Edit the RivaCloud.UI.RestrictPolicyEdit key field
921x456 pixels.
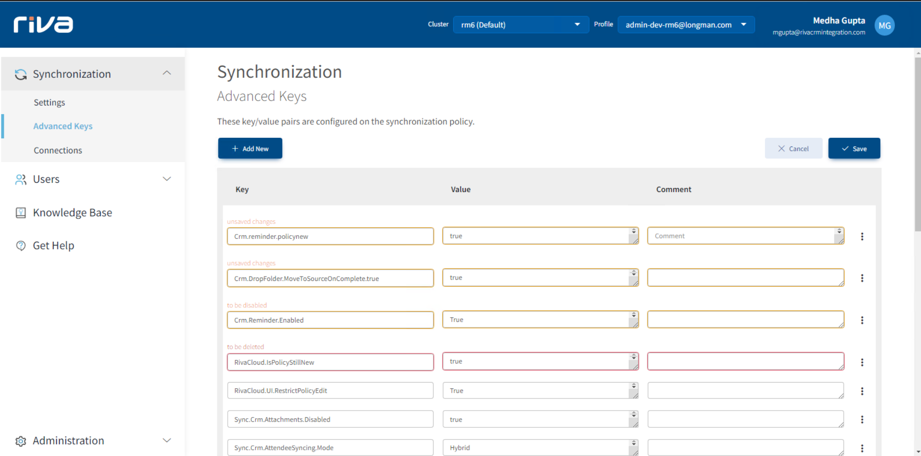tap(331, 391)
